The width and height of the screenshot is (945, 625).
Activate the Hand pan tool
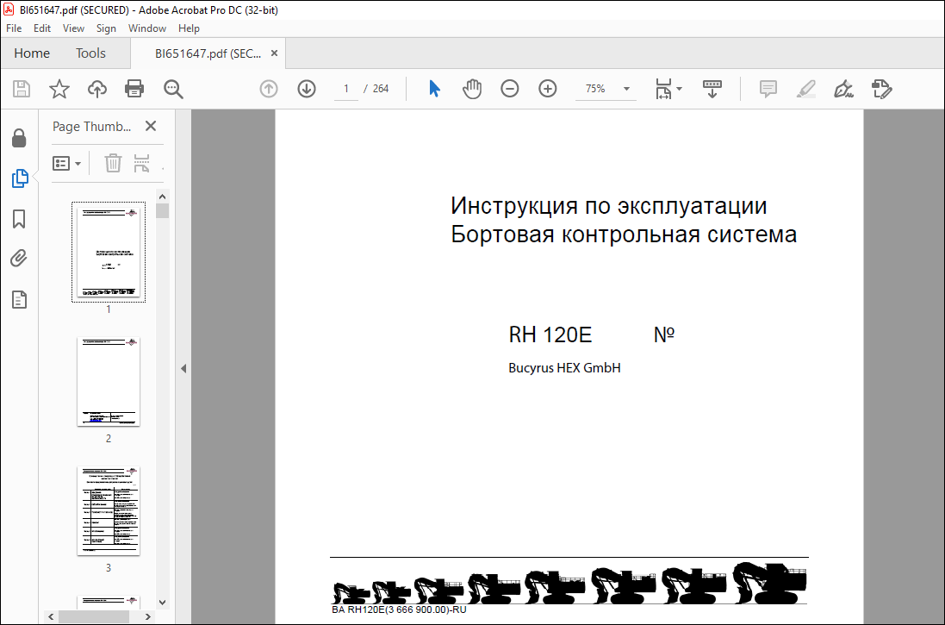pyautogui.click(x=472, y=89)
